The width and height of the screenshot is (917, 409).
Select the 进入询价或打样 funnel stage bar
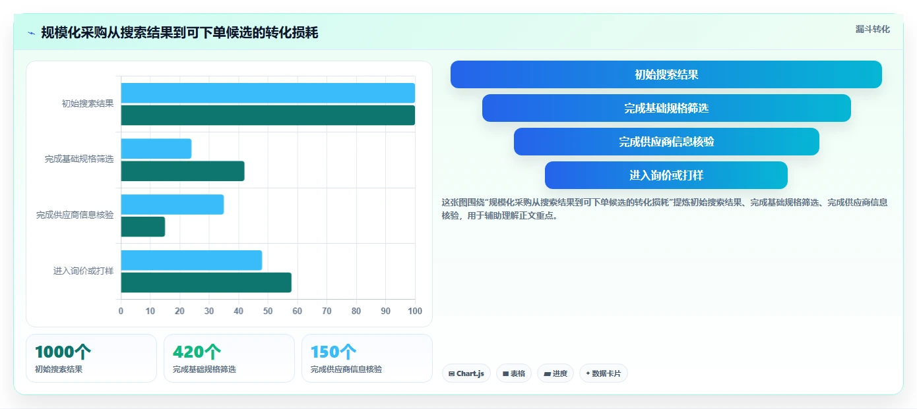tap(666, 175)
